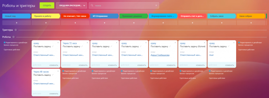
Task: Close the robot card assigned to Азат
Action: pyautogui.click(x=234, y=43)
